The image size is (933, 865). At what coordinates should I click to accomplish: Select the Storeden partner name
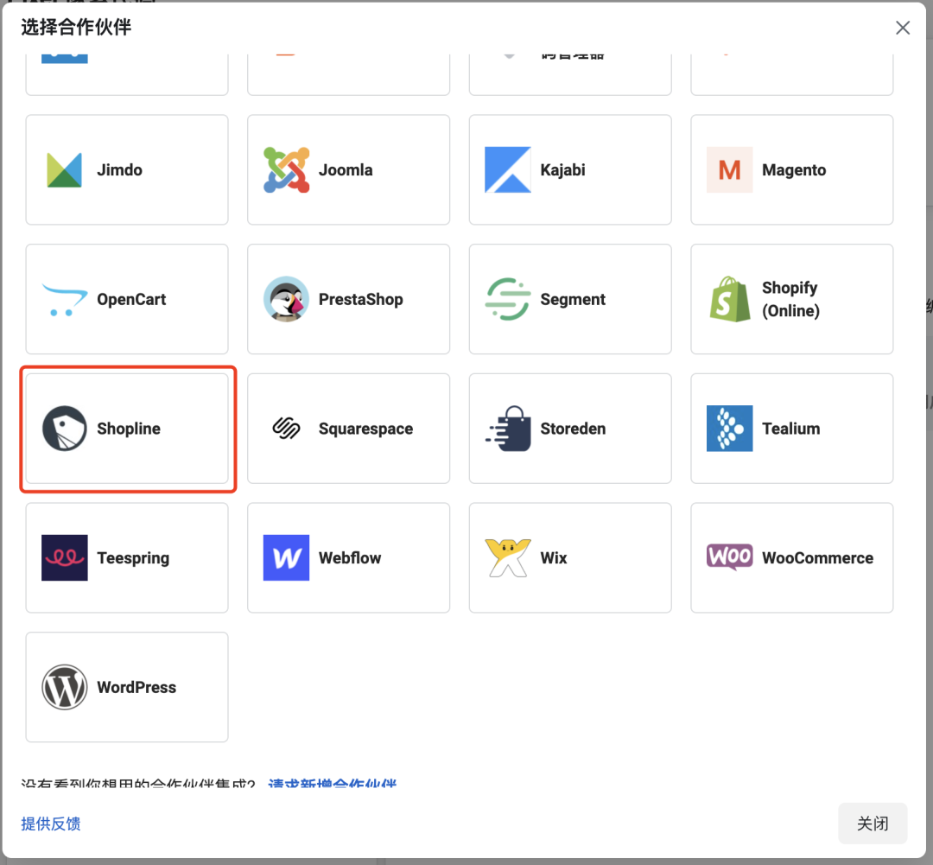(573, 429)
